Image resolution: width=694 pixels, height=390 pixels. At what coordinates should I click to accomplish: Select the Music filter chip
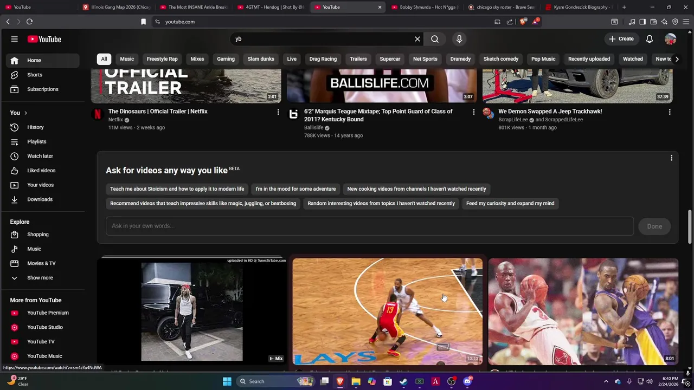(x=127, y=59)
